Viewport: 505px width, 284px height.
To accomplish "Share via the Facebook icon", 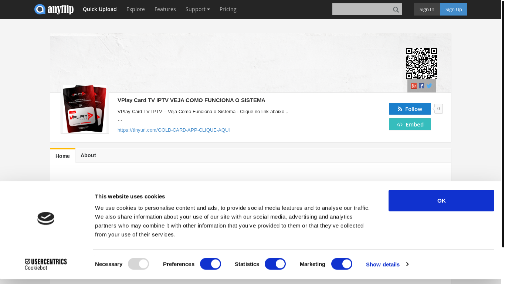I will tap(421, 86).
